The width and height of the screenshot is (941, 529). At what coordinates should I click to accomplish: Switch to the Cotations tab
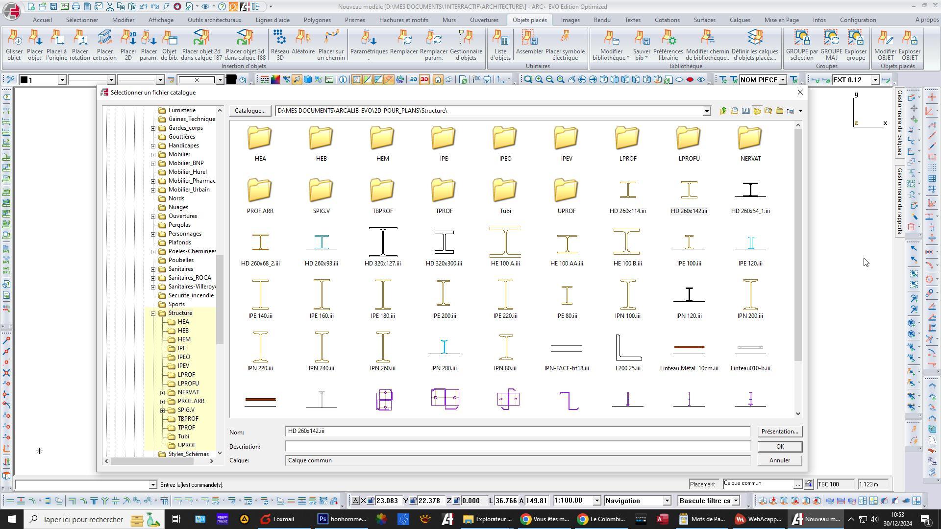click(667, 20)
